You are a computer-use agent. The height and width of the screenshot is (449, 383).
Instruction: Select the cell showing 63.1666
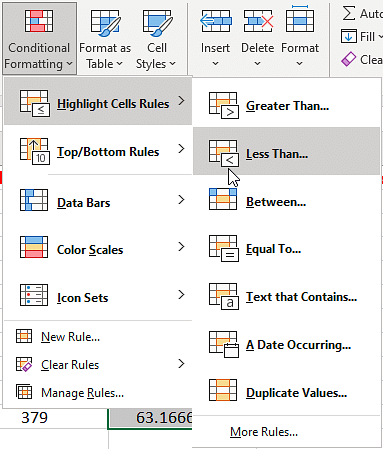click(x=151, y=418)
